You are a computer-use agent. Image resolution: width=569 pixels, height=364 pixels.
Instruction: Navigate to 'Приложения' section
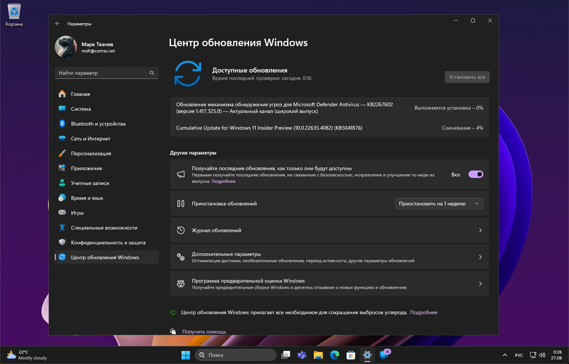107,168
